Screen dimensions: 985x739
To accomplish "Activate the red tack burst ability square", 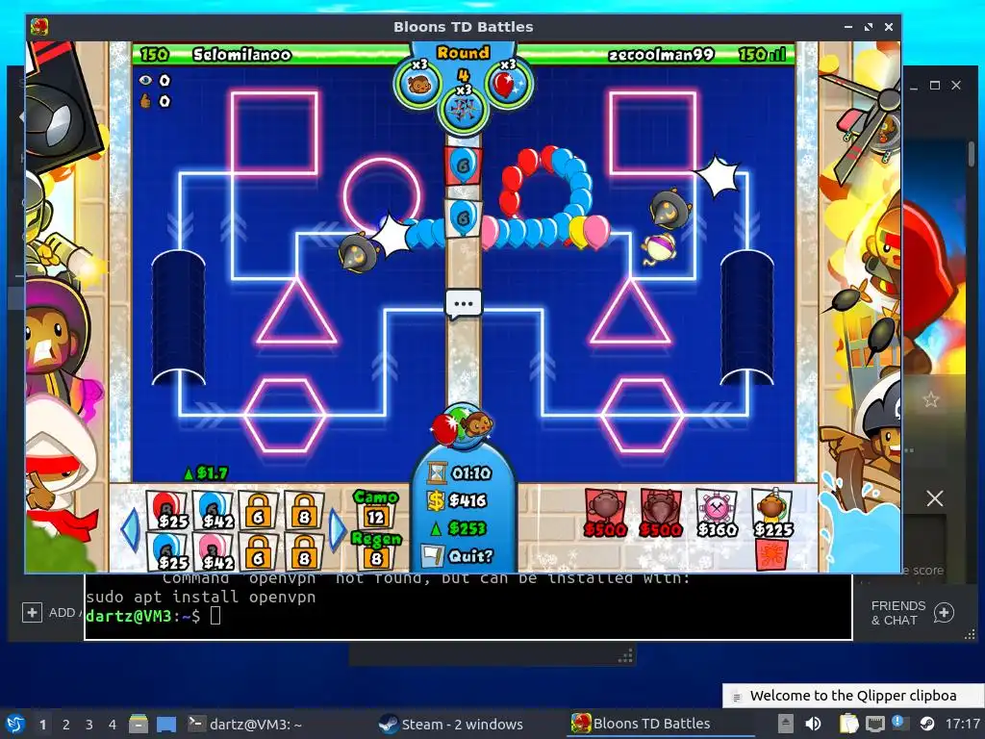I will click(772, 555).
